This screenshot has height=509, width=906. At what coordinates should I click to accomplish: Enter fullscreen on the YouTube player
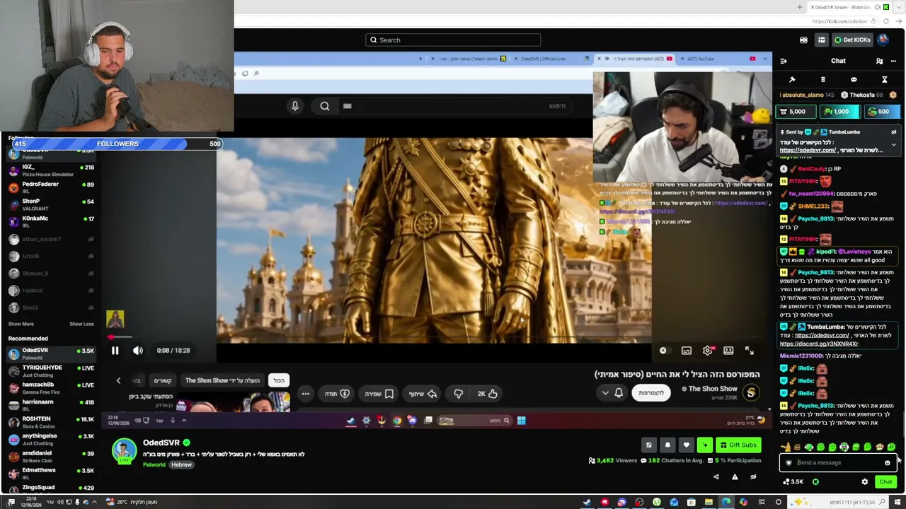coord(750,351)
